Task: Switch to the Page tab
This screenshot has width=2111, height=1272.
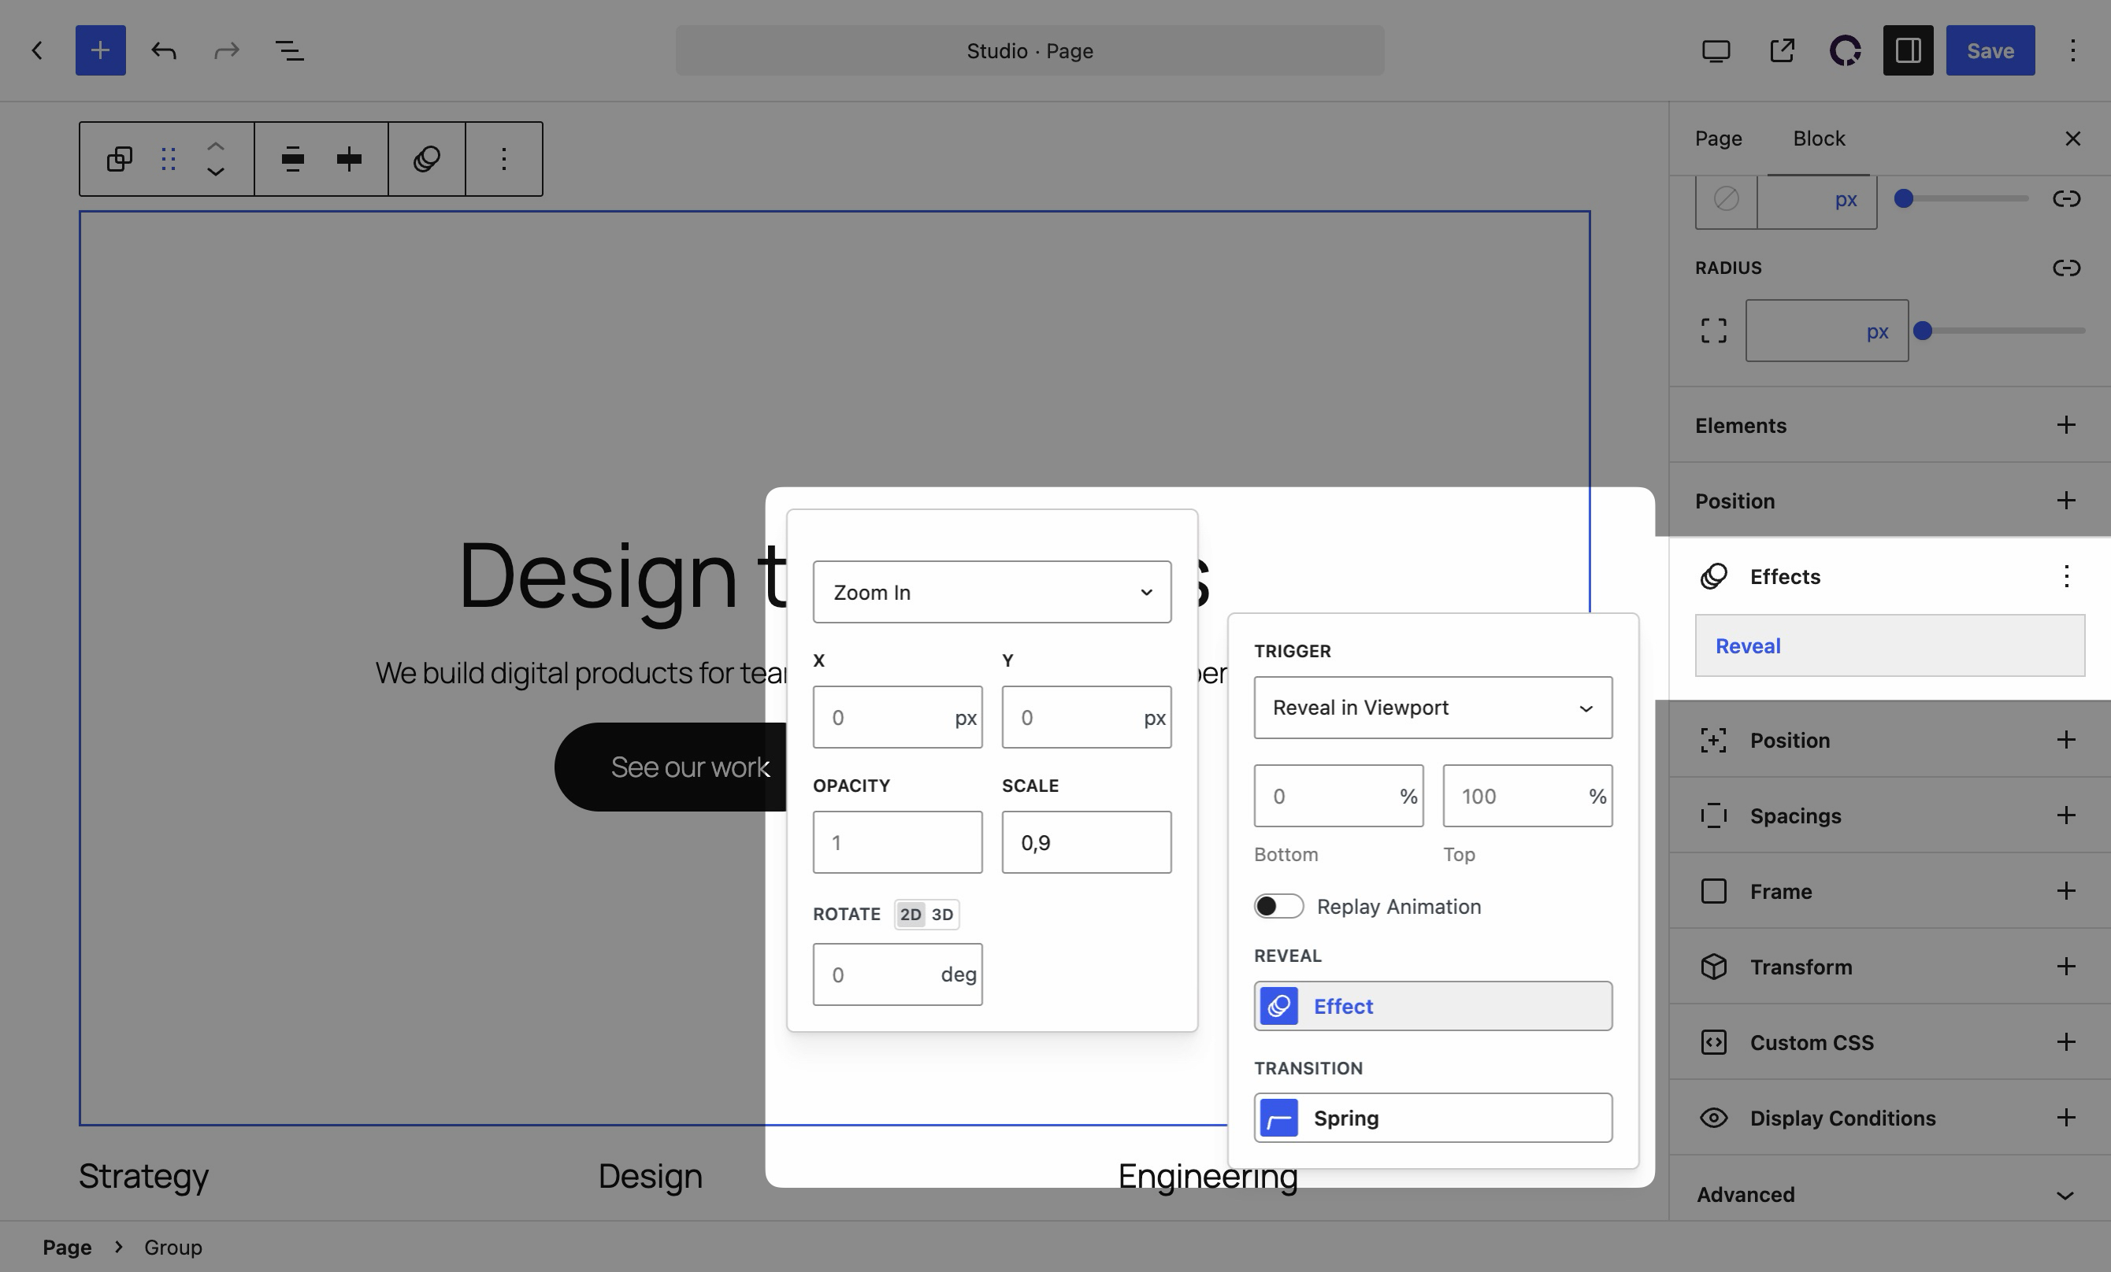Action: 1718,138
